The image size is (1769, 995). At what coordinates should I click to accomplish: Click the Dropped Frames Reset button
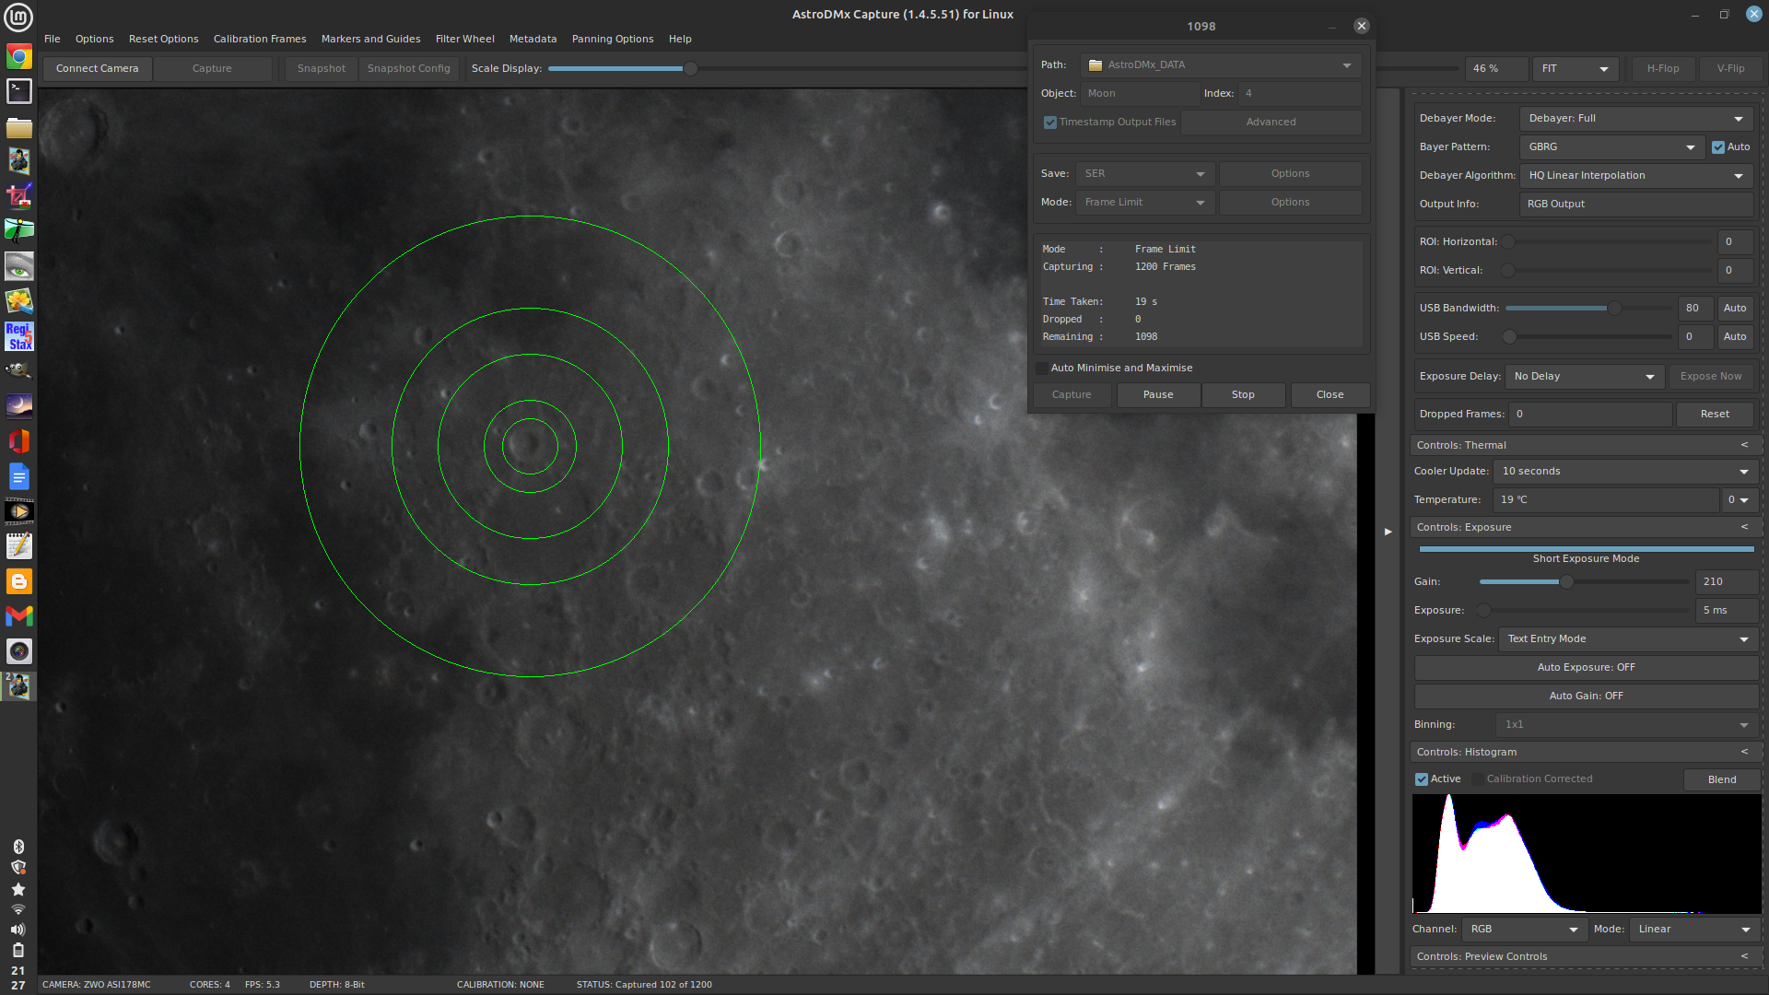pyautogui.click(x=1714, y=415)
